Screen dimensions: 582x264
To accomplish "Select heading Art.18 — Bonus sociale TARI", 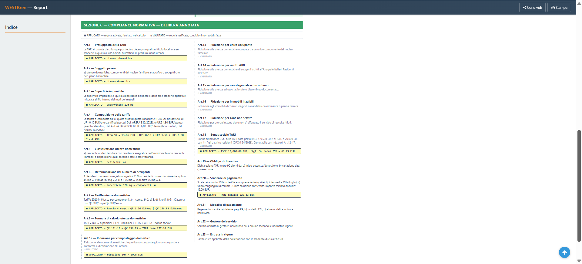I will pyautogui.click(x=217, y=135).
